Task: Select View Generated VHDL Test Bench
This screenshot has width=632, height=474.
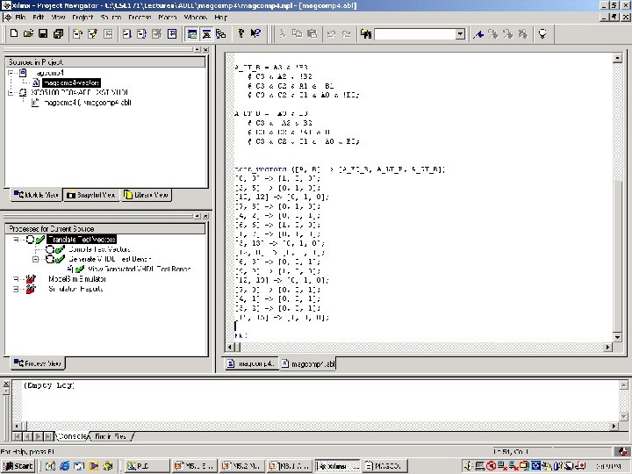Action: click(x=139, y=269)
